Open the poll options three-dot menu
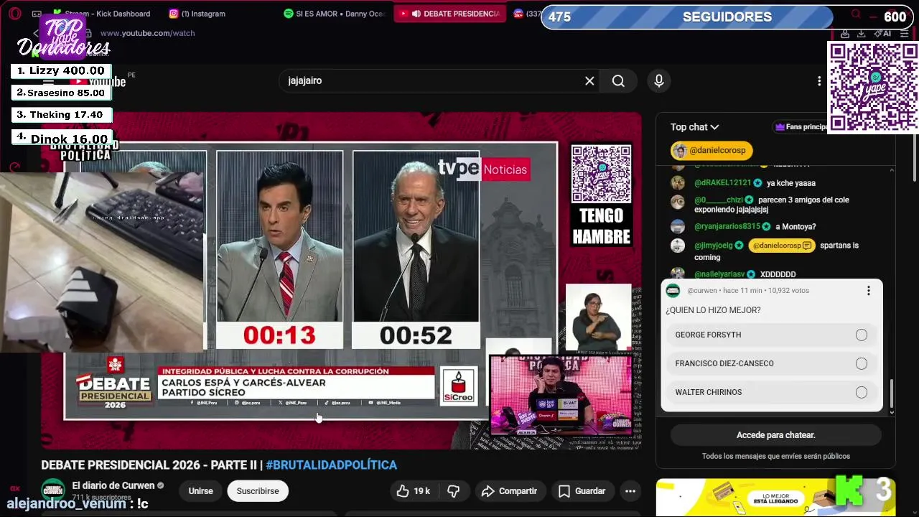919x517 pixels. 868,291
